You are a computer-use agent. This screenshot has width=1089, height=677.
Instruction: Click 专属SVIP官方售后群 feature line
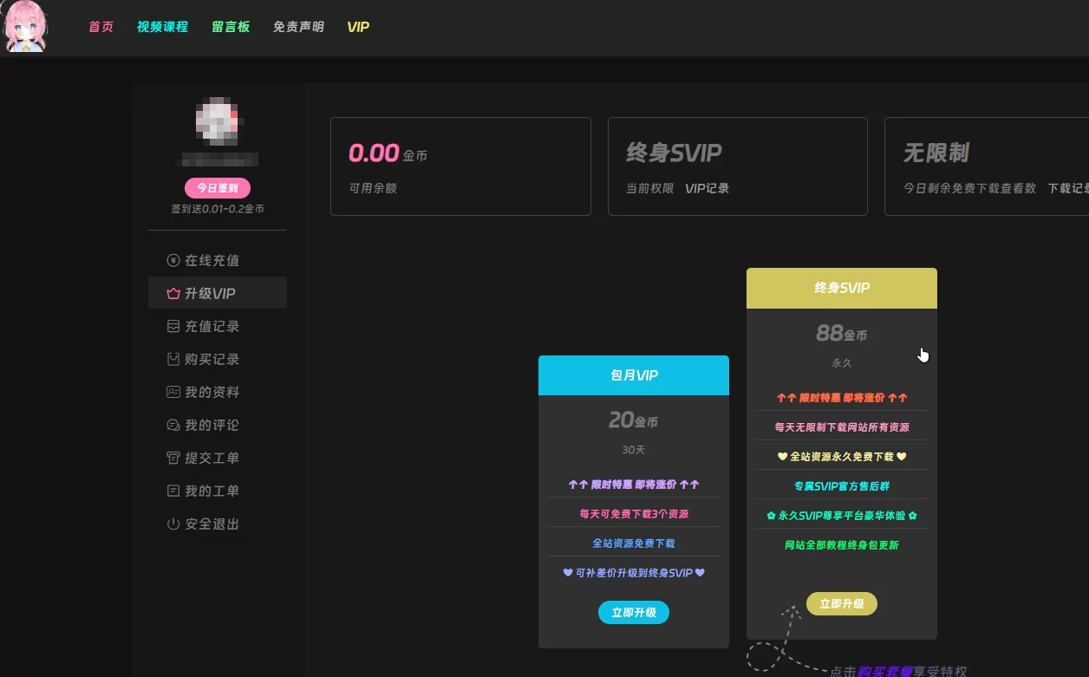[x=842, y=486]
